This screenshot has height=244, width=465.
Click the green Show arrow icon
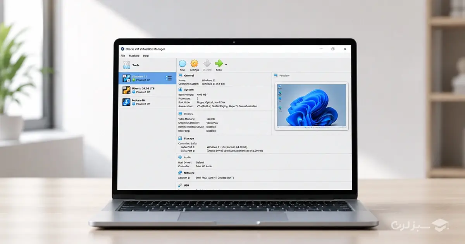[x=219, y=64]
